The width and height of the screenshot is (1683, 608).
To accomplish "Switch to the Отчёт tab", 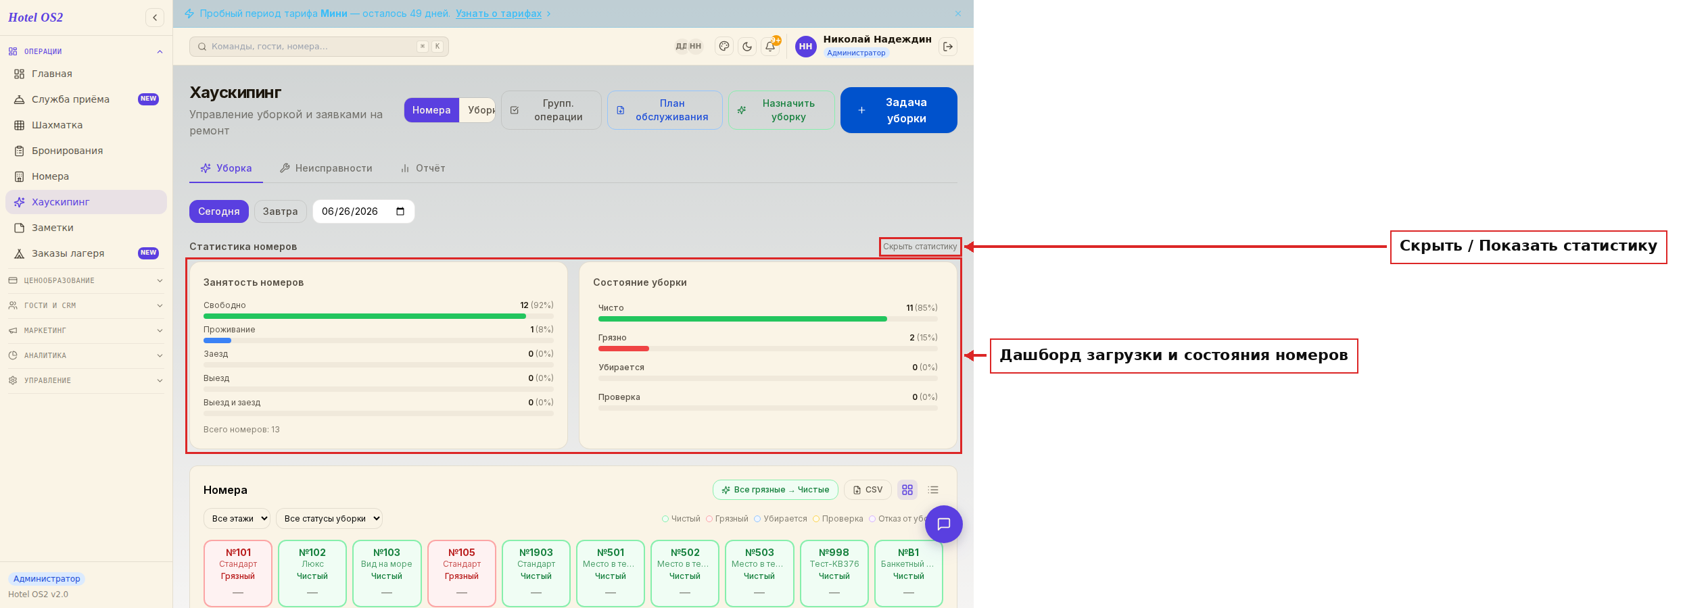I will pyautogui.click(x=423, y=168).
